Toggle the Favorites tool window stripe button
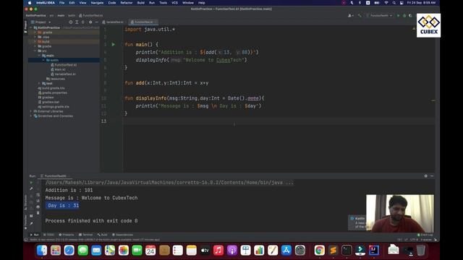 click(26, 222)
